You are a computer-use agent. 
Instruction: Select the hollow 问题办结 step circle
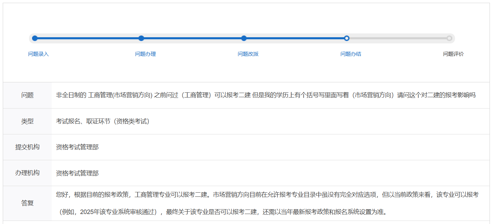347,38
